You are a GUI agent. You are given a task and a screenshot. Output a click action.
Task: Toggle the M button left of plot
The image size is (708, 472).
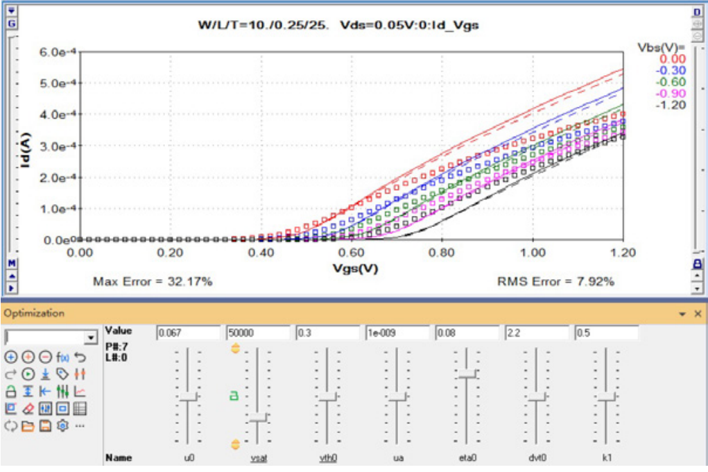coord(11,264)
